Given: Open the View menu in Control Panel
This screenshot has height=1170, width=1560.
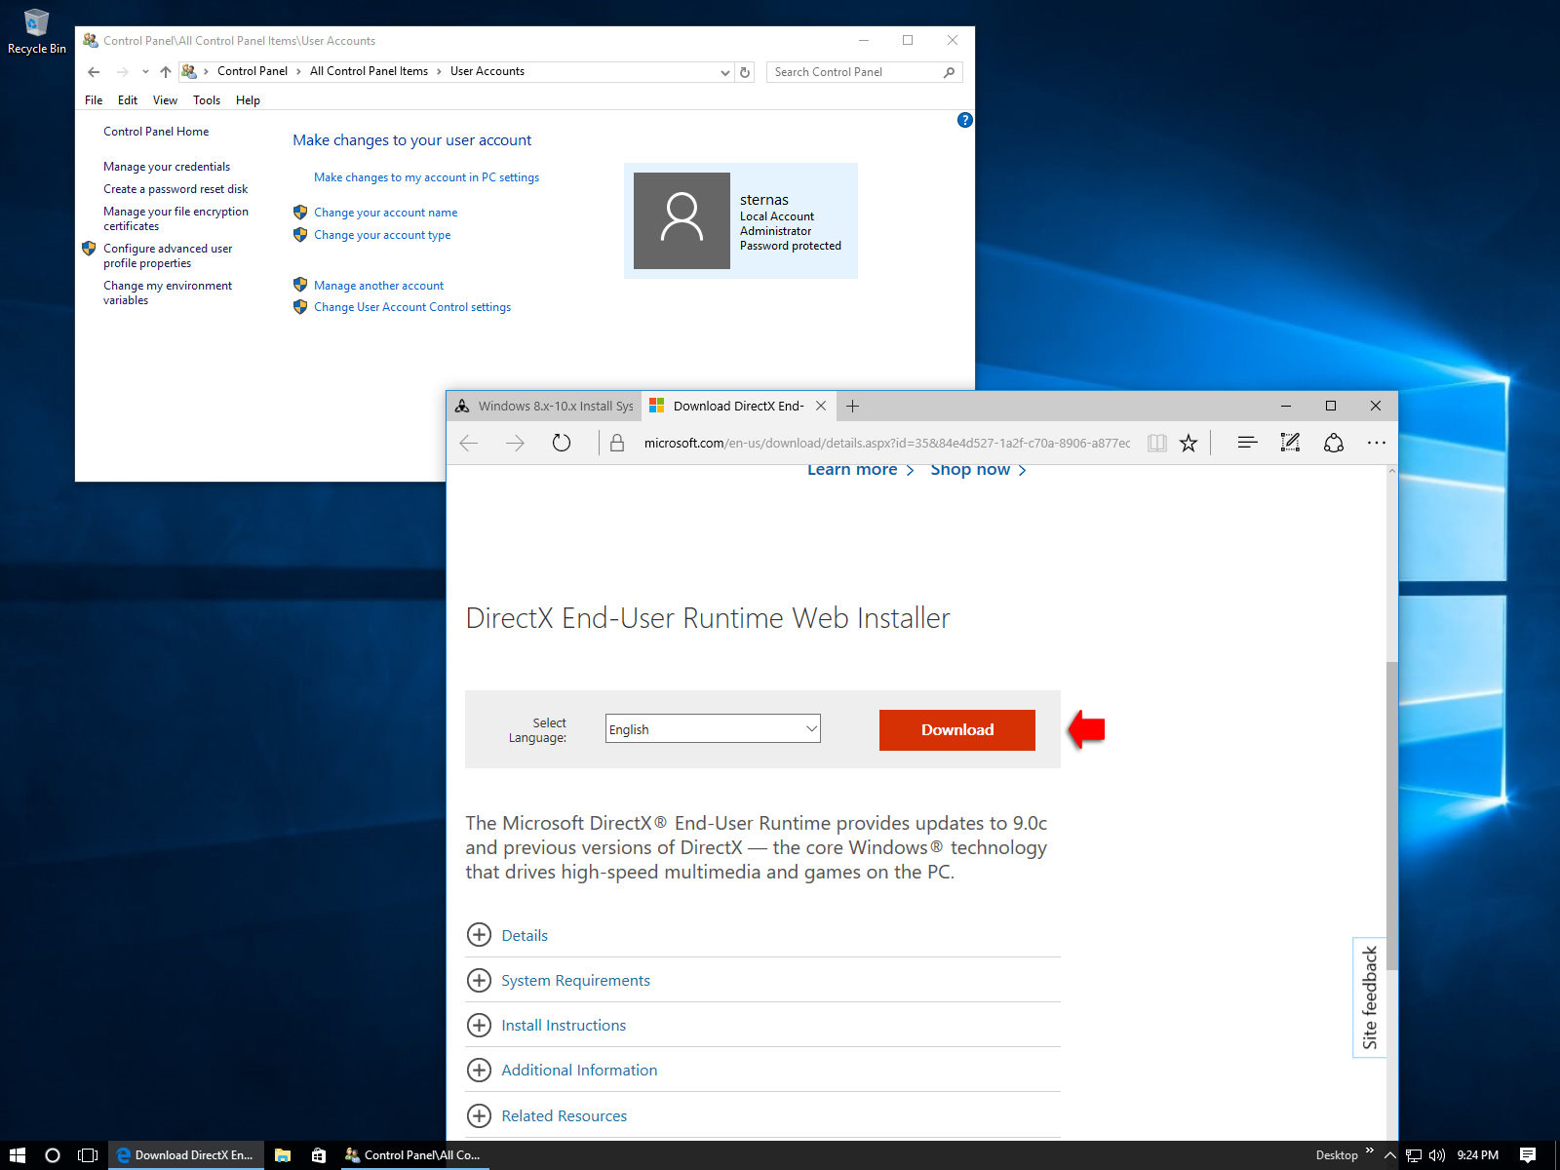Looking at the screenshot, I should click(x=165, y=100).
